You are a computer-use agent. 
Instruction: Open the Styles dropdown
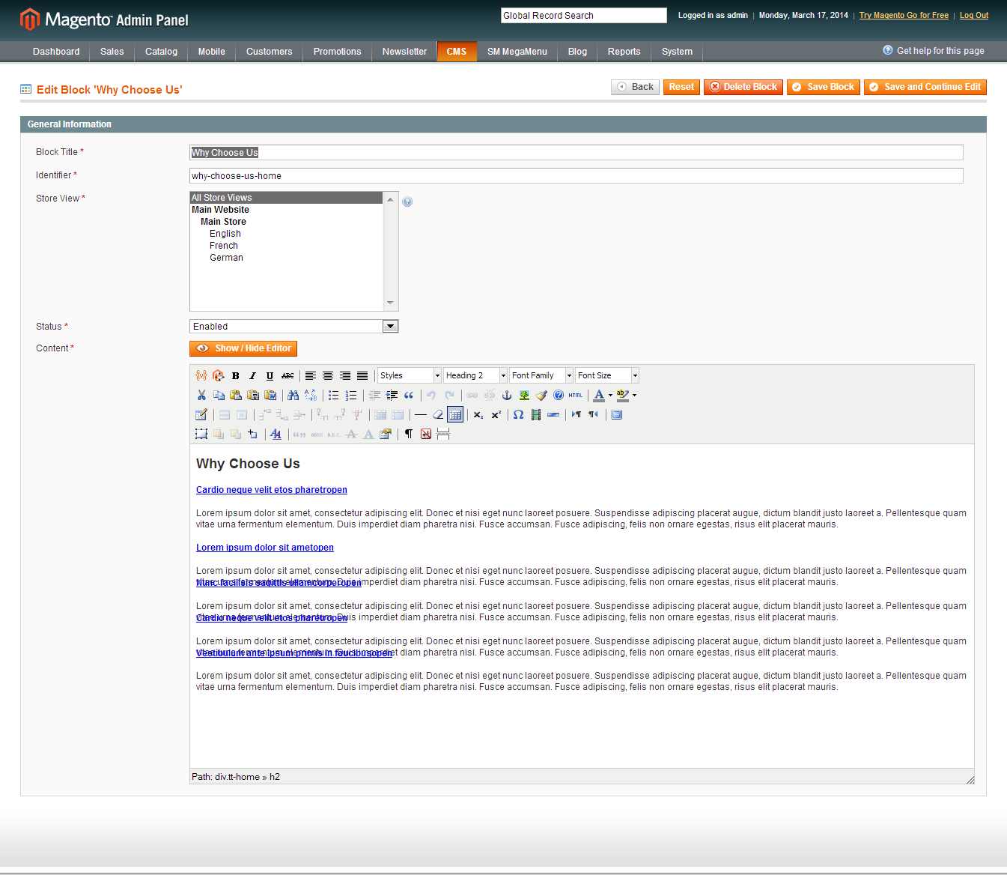point(410,376)
